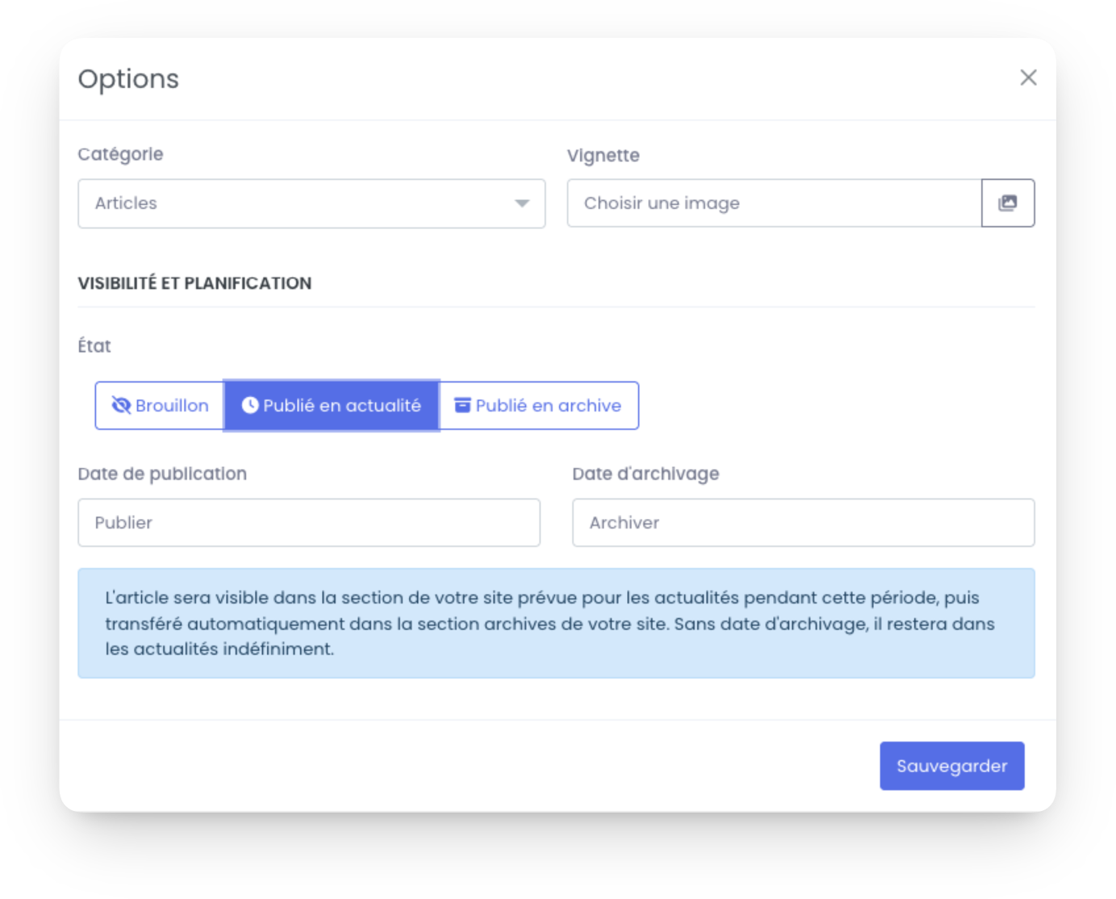
Task: Click the crossed-eye icon on Brouillon
Action: tap(121, 405)
